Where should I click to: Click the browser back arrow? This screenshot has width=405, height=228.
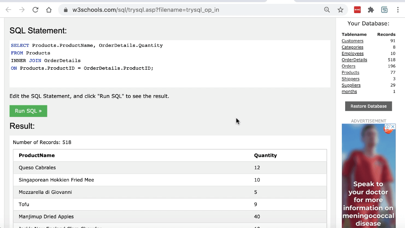tap(8, 10)
